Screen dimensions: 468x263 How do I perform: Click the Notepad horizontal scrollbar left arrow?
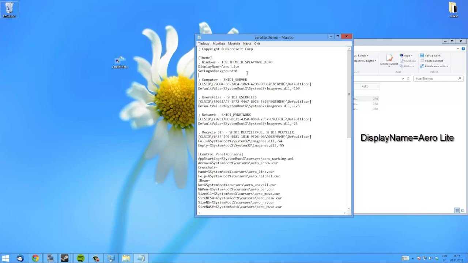pyautogui.click(x=199, y=213)
